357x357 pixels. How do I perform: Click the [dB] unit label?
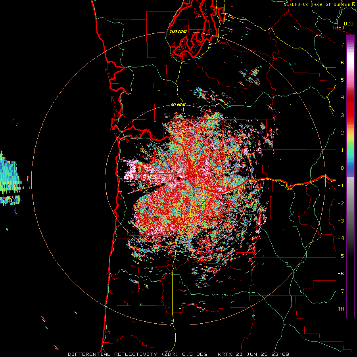click(x=338, y=27)
